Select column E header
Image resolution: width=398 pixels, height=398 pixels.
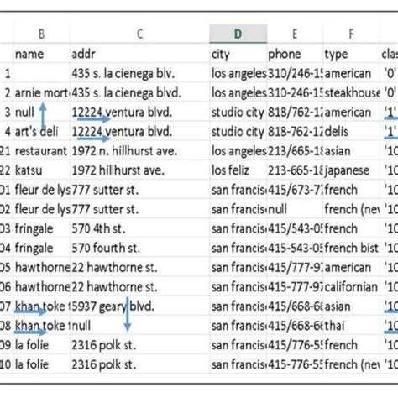(295, 34)
